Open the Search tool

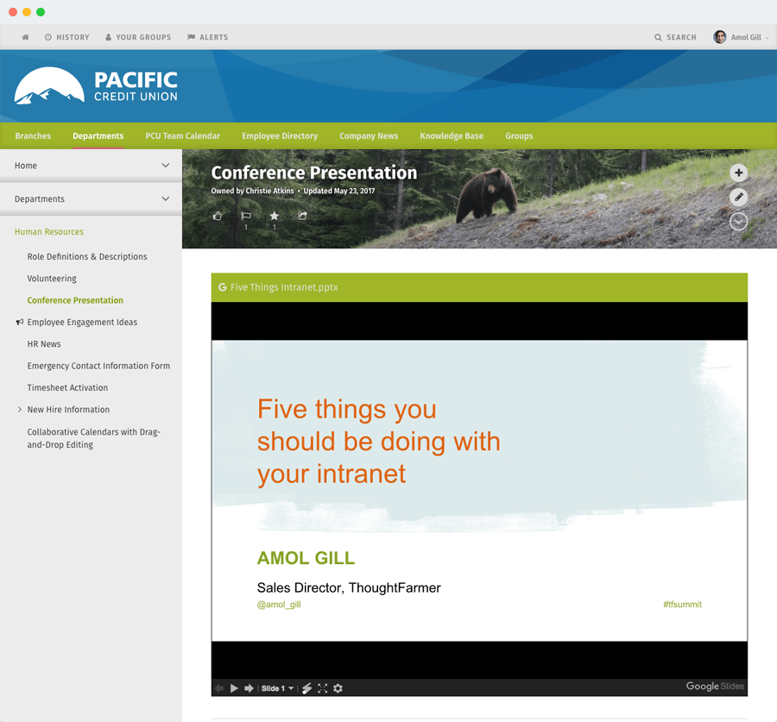675,37
